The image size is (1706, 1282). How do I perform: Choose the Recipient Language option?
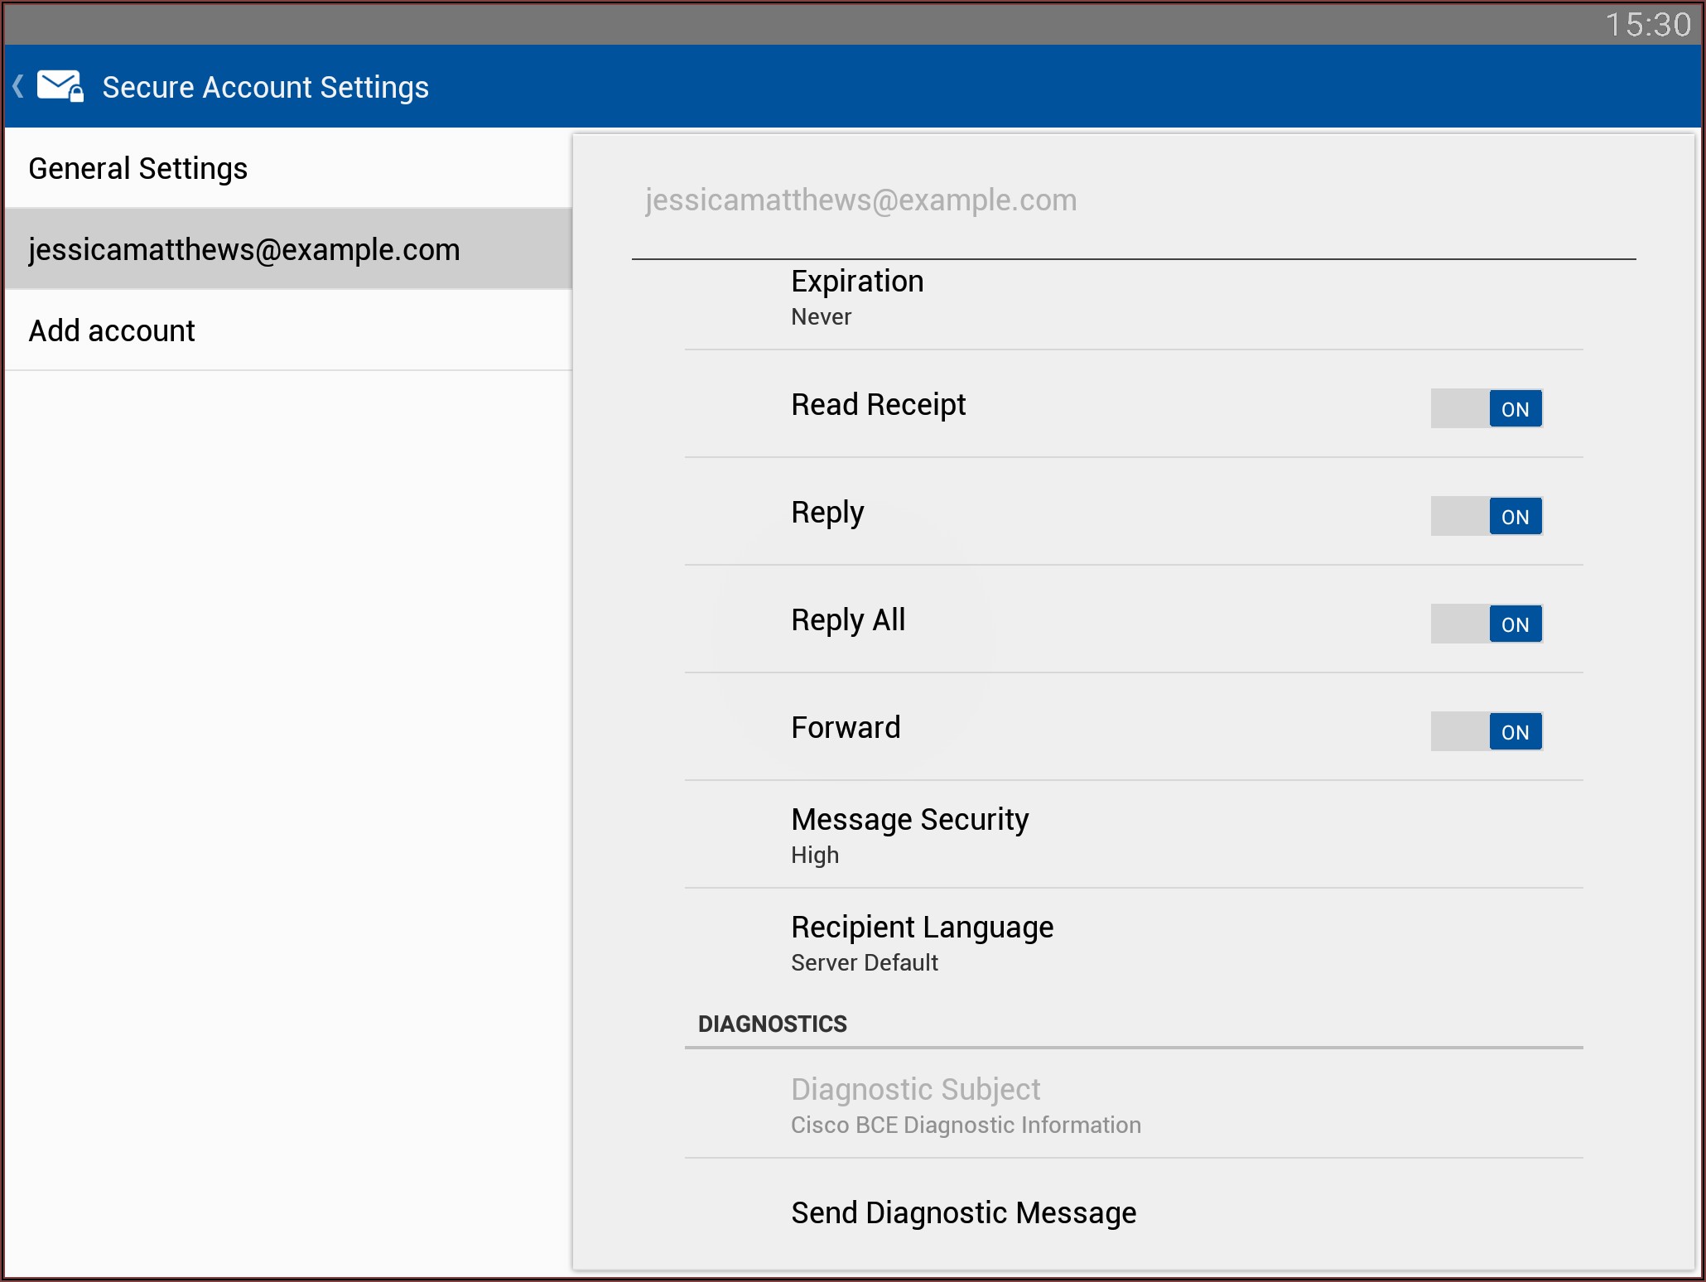tap(921, 942)
